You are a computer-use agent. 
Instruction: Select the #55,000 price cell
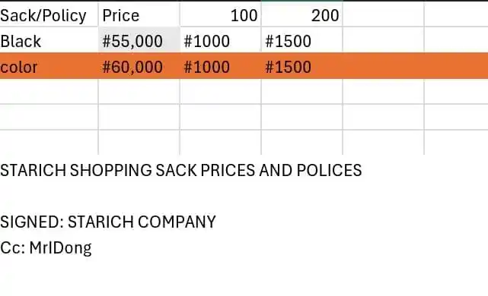coord(139,39)
